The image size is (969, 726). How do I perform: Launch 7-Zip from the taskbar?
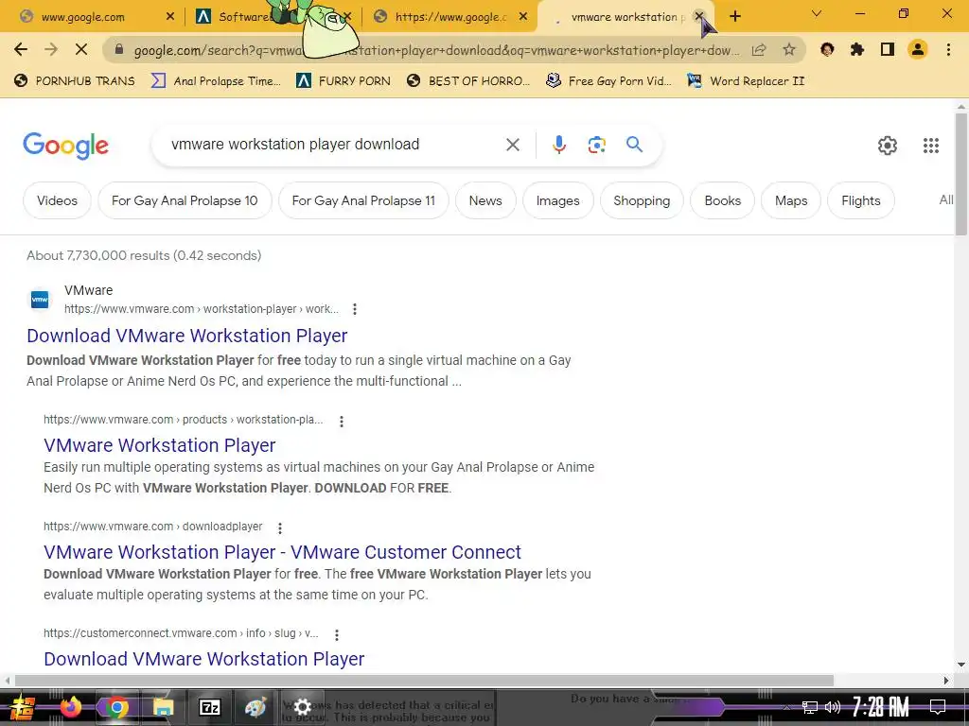point(209,707)
